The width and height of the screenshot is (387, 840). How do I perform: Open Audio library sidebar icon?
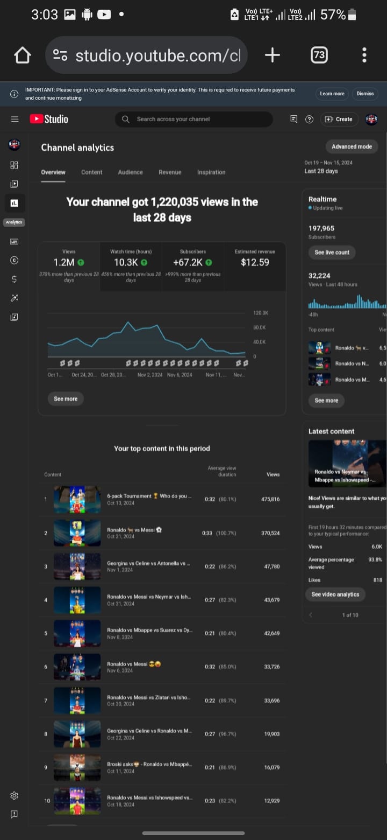coord(15,317)
